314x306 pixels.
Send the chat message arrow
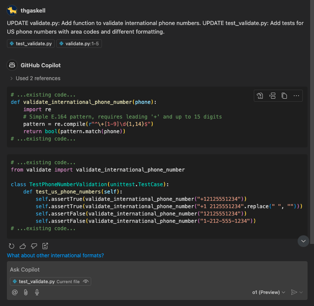point(294,292)
